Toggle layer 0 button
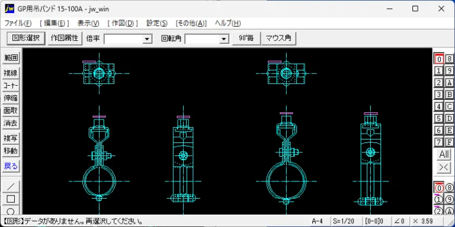 pyautogui.click(x=439, y=59)
